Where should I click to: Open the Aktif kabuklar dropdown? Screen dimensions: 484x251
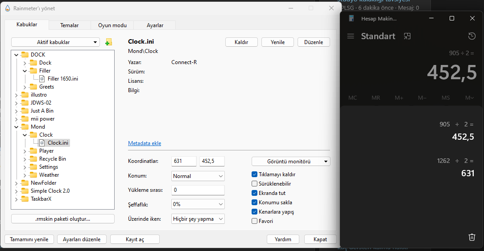[55, 42]
